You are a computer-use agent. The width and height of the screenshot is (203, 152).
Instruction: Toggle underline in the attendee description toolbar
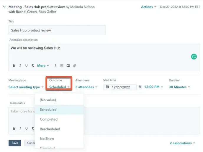click(x=27, y=66)
